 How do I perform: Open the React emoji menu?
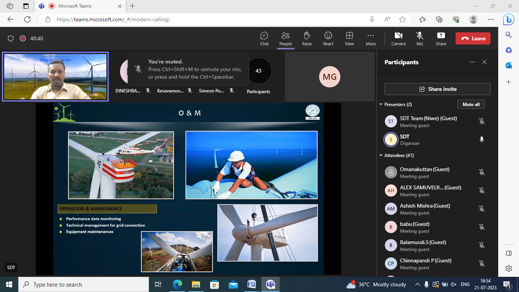328,38
